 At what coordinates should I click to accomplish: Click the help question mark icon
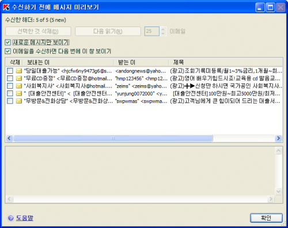pos(11,218)
